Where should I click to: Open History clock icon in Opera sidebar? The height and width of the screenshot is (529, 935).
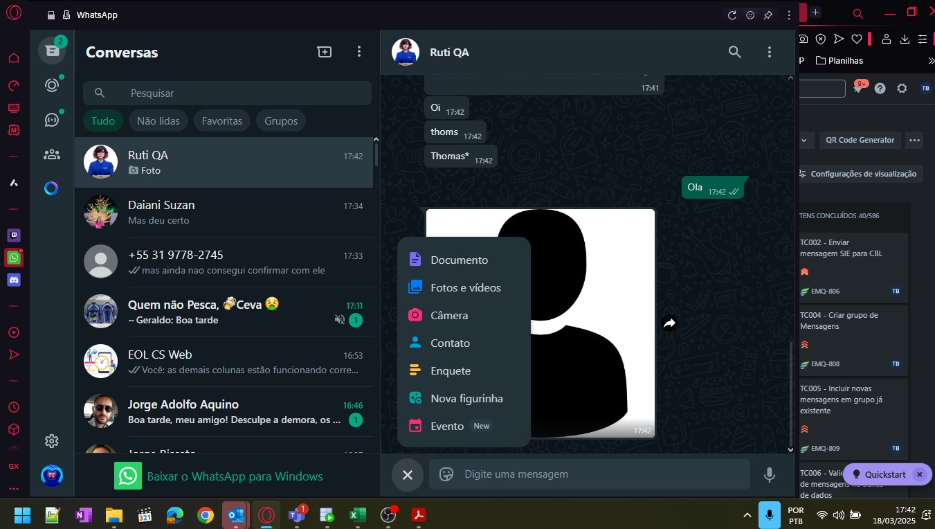click(x=14, y=407)
